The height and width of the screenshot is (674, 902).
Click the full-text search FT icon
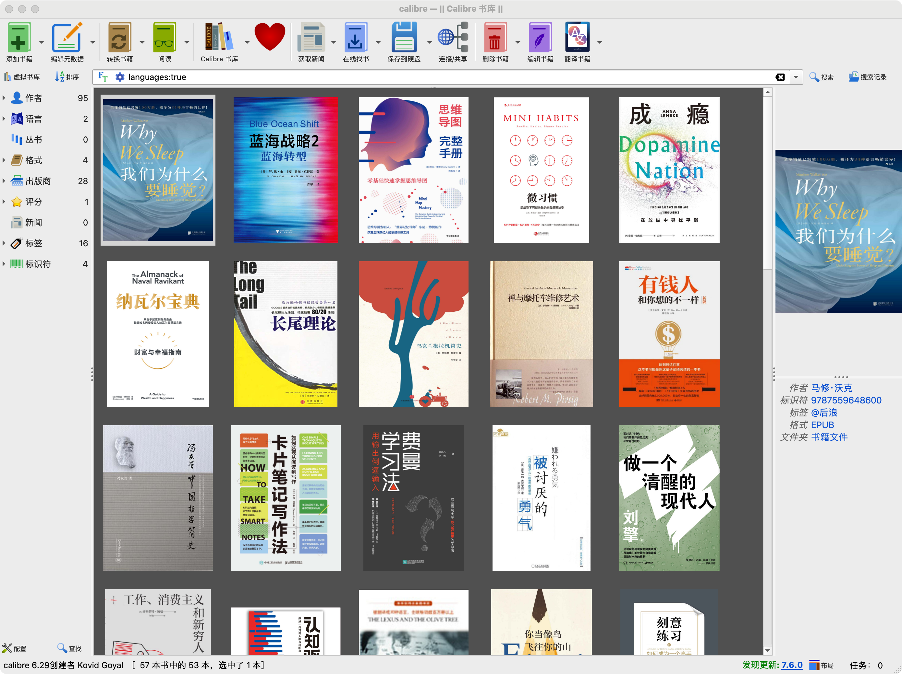tap(103, 77)
